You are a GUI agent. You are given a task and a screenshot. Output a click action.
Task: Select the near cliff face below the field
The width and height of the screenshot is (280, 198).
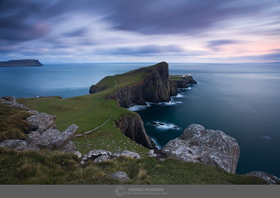(x=135, y=129)
